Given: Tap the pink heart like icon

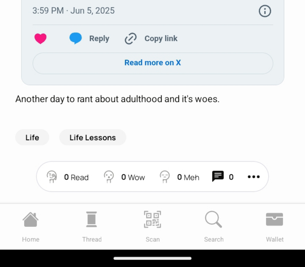Looking at the screenshot, I should pyautogui.click(x=41, y=38).
